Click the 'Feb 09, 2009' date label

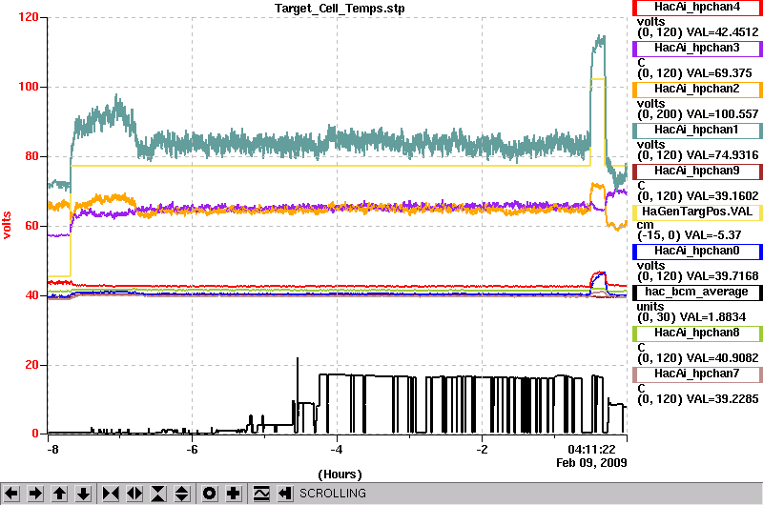click(x=591, y=463)
